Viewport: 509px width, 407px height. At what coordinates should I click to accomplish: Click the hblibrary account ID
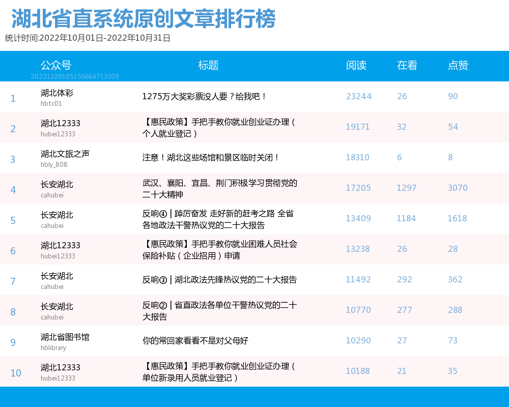pos(53,348)
